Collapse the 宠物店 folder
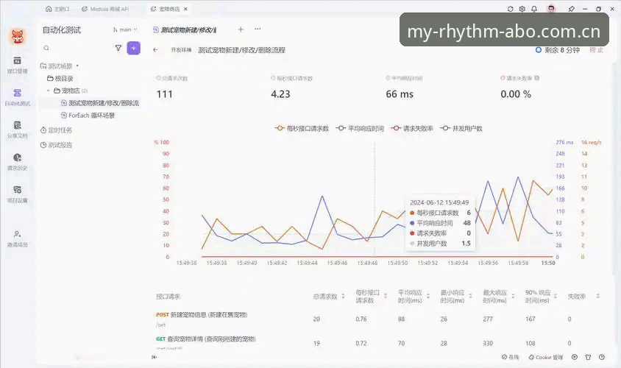Image resolution: width=621 pixels, height=368 pixels. click(x=49, y=91)
